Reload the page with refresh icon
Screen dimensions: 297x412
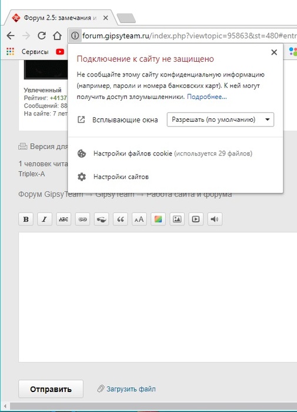[42, 35]
